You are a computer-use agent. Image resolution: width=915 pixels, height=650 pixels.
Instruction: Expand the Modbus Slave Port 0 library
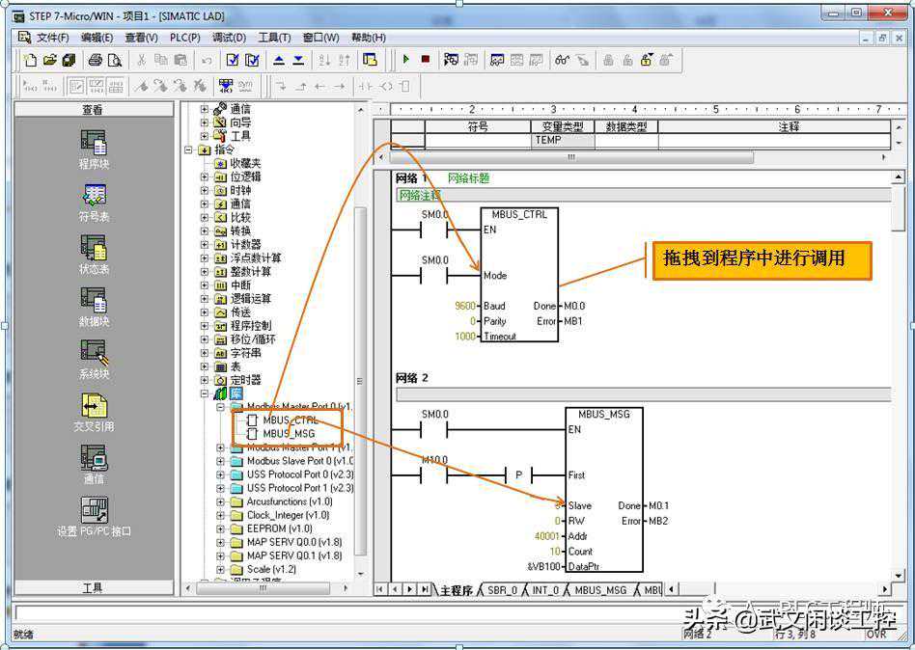click(221, 461)
